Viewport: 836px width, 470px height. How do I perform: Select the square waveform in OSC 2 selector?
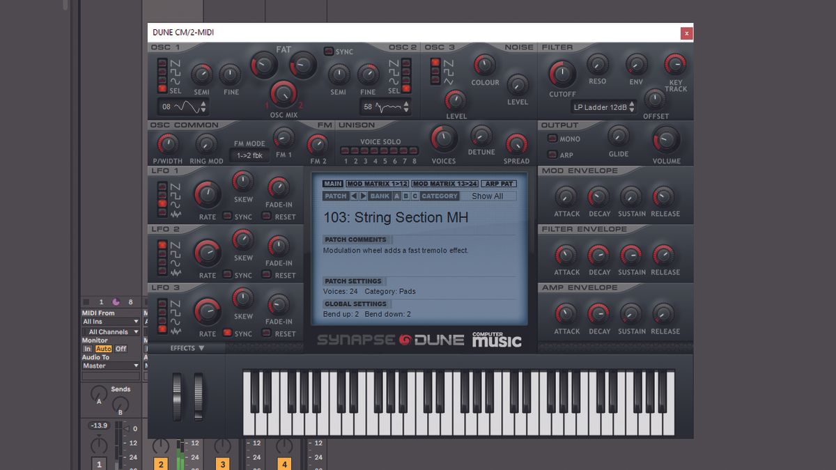(x=406, y=70)
